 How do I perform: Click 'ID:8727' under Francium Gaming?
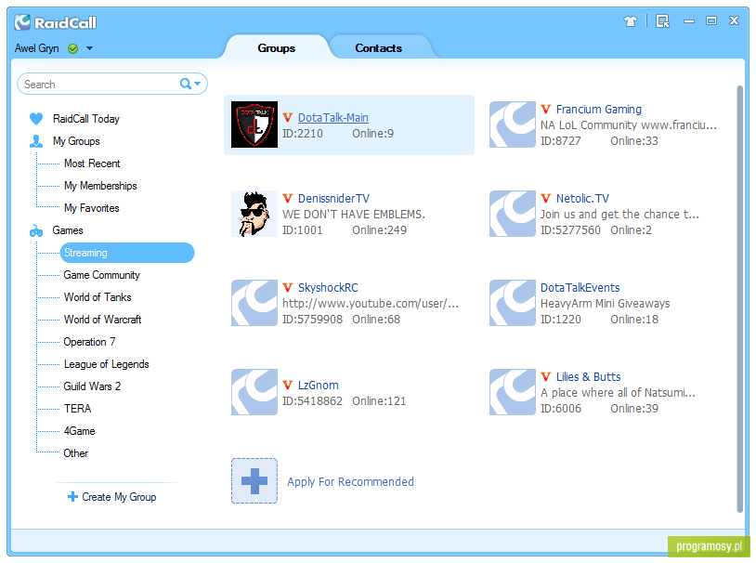tap(561, 141)
